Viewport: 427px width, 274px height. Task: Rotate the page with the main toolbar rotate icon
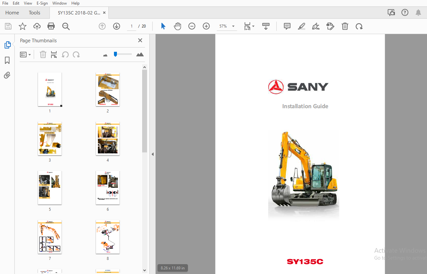pyautogui.click(x=359, y=26)
